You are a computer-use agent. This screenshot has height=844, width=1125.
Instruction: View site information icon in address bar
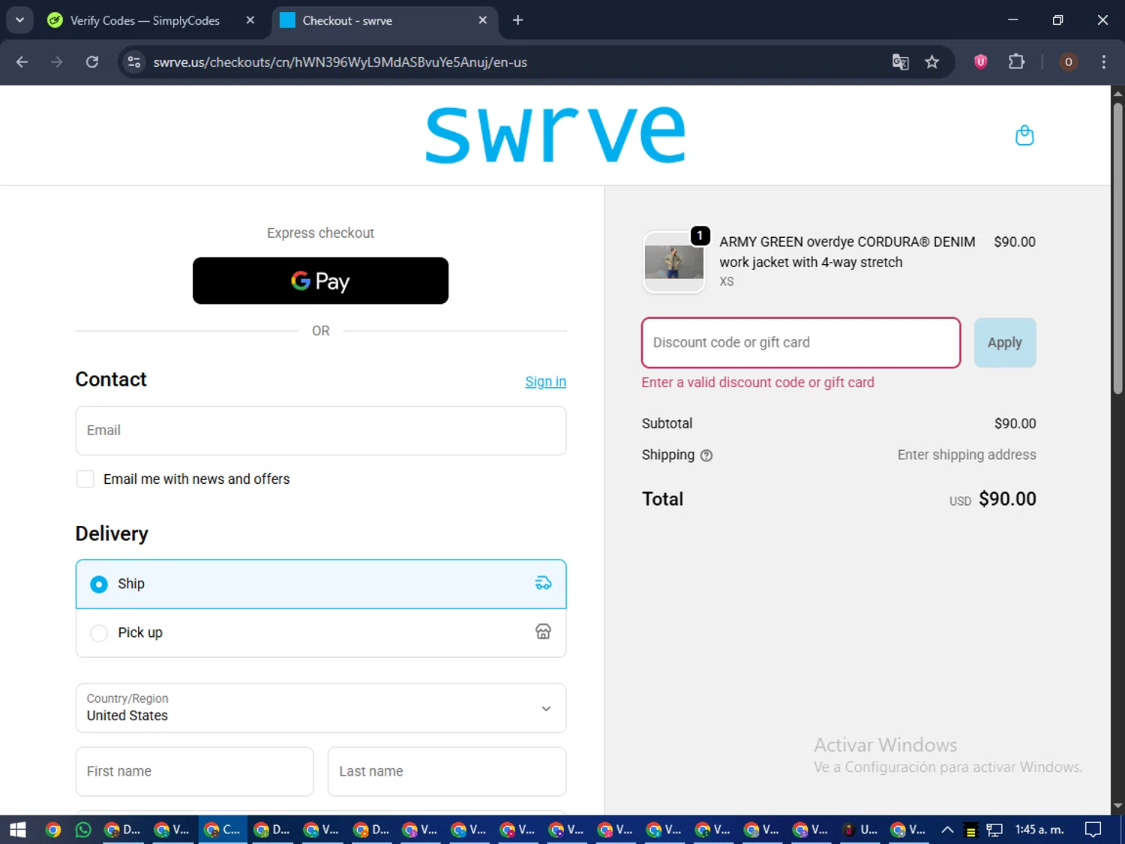[x=134, y=62]
